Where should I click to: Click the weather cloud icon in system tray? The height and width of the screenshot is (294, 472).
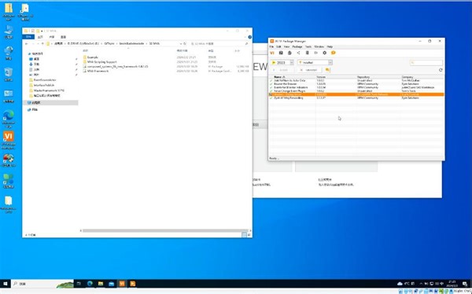pyautogui.click(x=400, y=284)
